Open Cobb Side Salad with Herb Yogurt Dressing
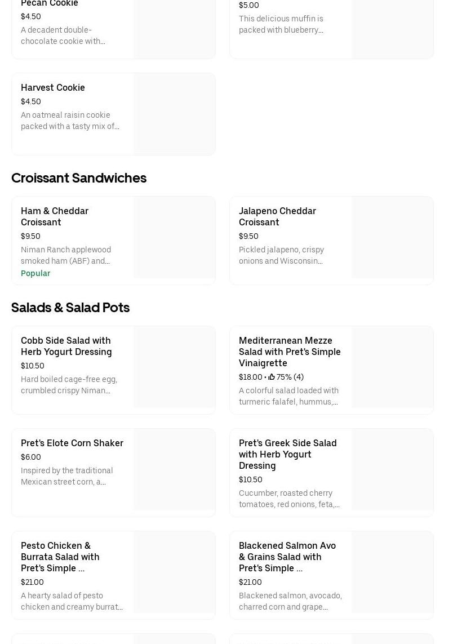The image size is (453, 644). pyautogui.click(x=66, y=346)
